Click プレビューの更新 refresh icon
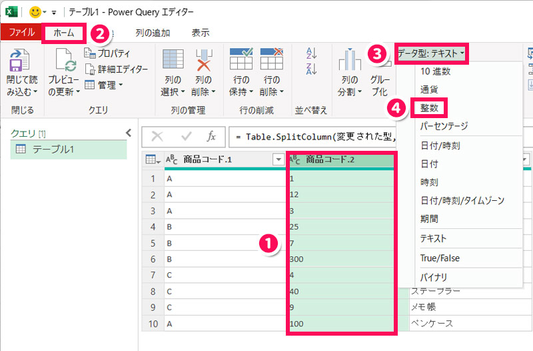The width and height of the screenshot is (533, 351). click(x=65, y=60)
